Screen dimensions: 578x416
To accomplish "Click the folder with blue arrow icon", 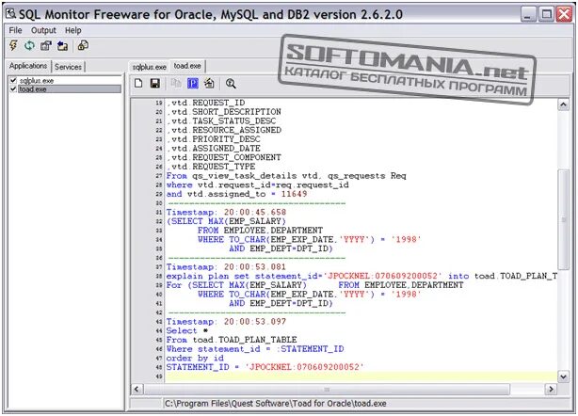I will (62, 46).
